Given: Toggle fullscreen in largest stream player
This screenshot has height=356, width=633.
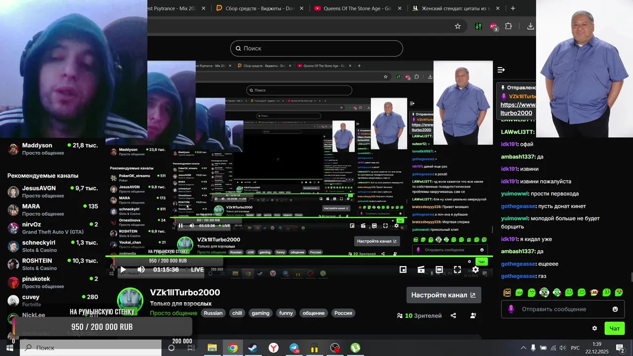Looking at the screenshot, I should click(457, 269).
